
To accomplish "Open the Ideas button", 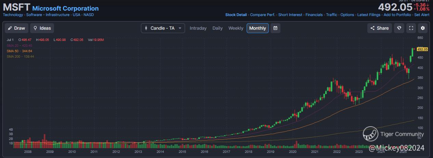I will [42, 28].
